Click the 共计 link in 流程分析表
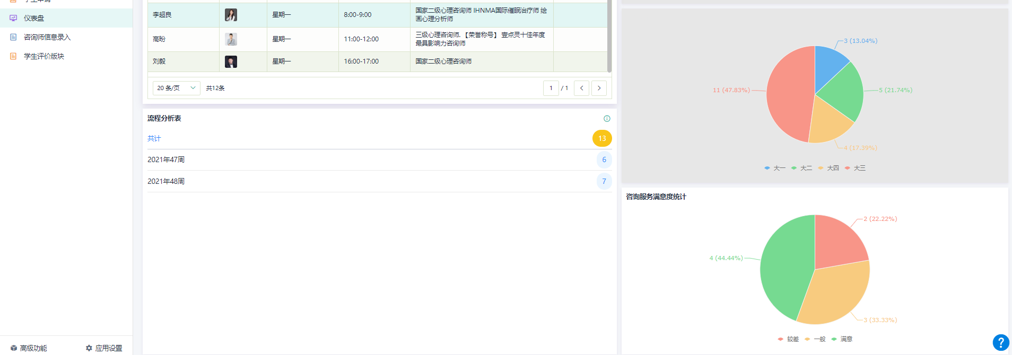Image resolution: width=1012 pixels, height=355 pixels. coord(154,138)
